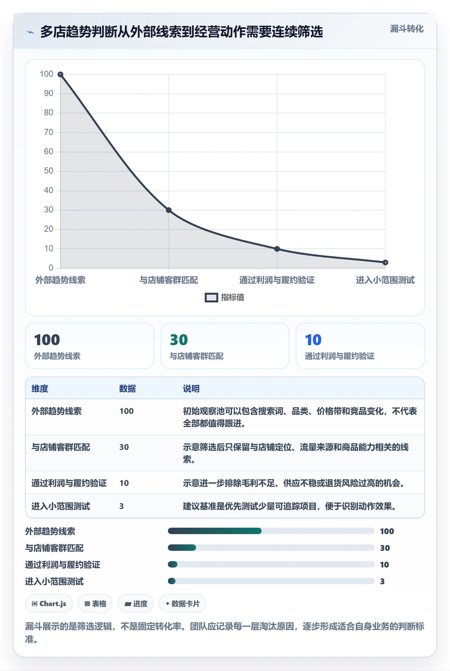
Task: Click table value 3 in 数据 column
Action: (x=122, y=506)
